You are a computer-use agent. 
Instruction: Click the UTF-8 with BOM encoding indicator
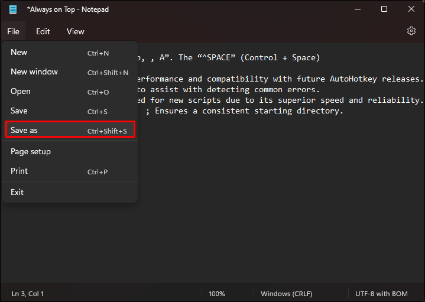382,294
